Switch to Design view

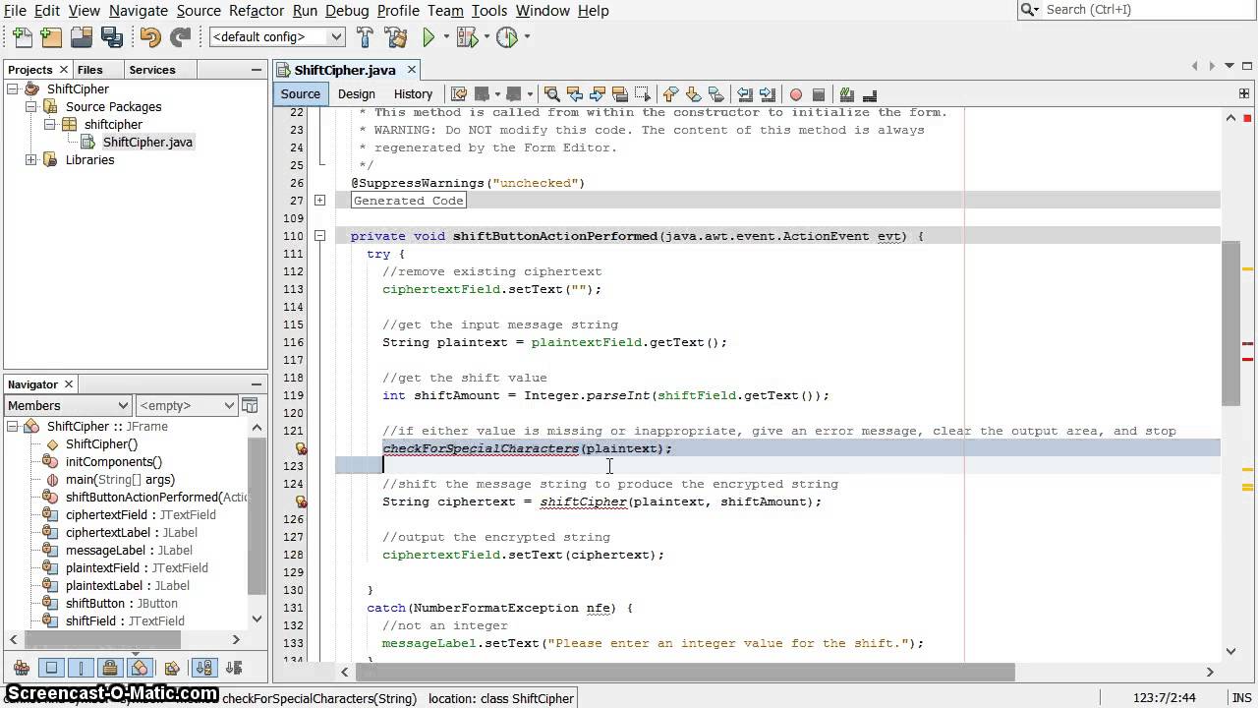(x=357, y=93)
